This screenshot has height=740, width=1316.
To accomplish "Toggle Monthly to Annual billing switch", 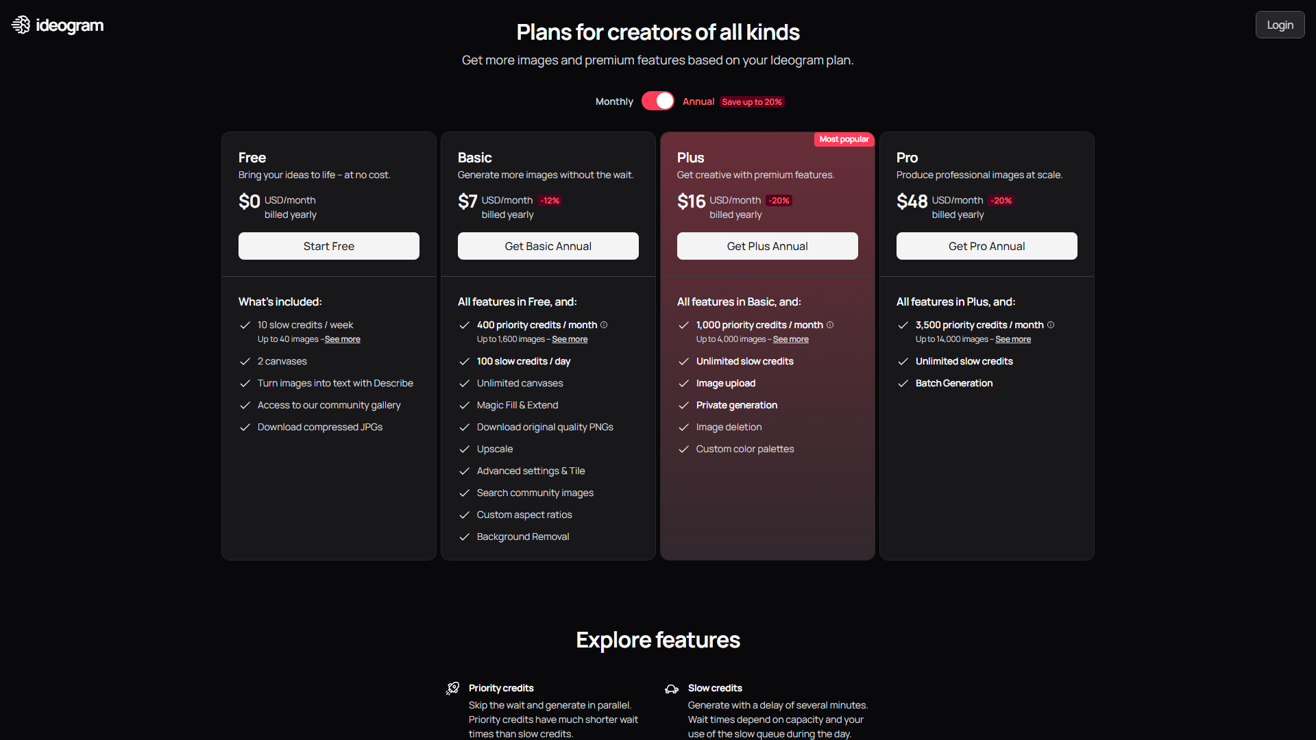I will [657, 101].
